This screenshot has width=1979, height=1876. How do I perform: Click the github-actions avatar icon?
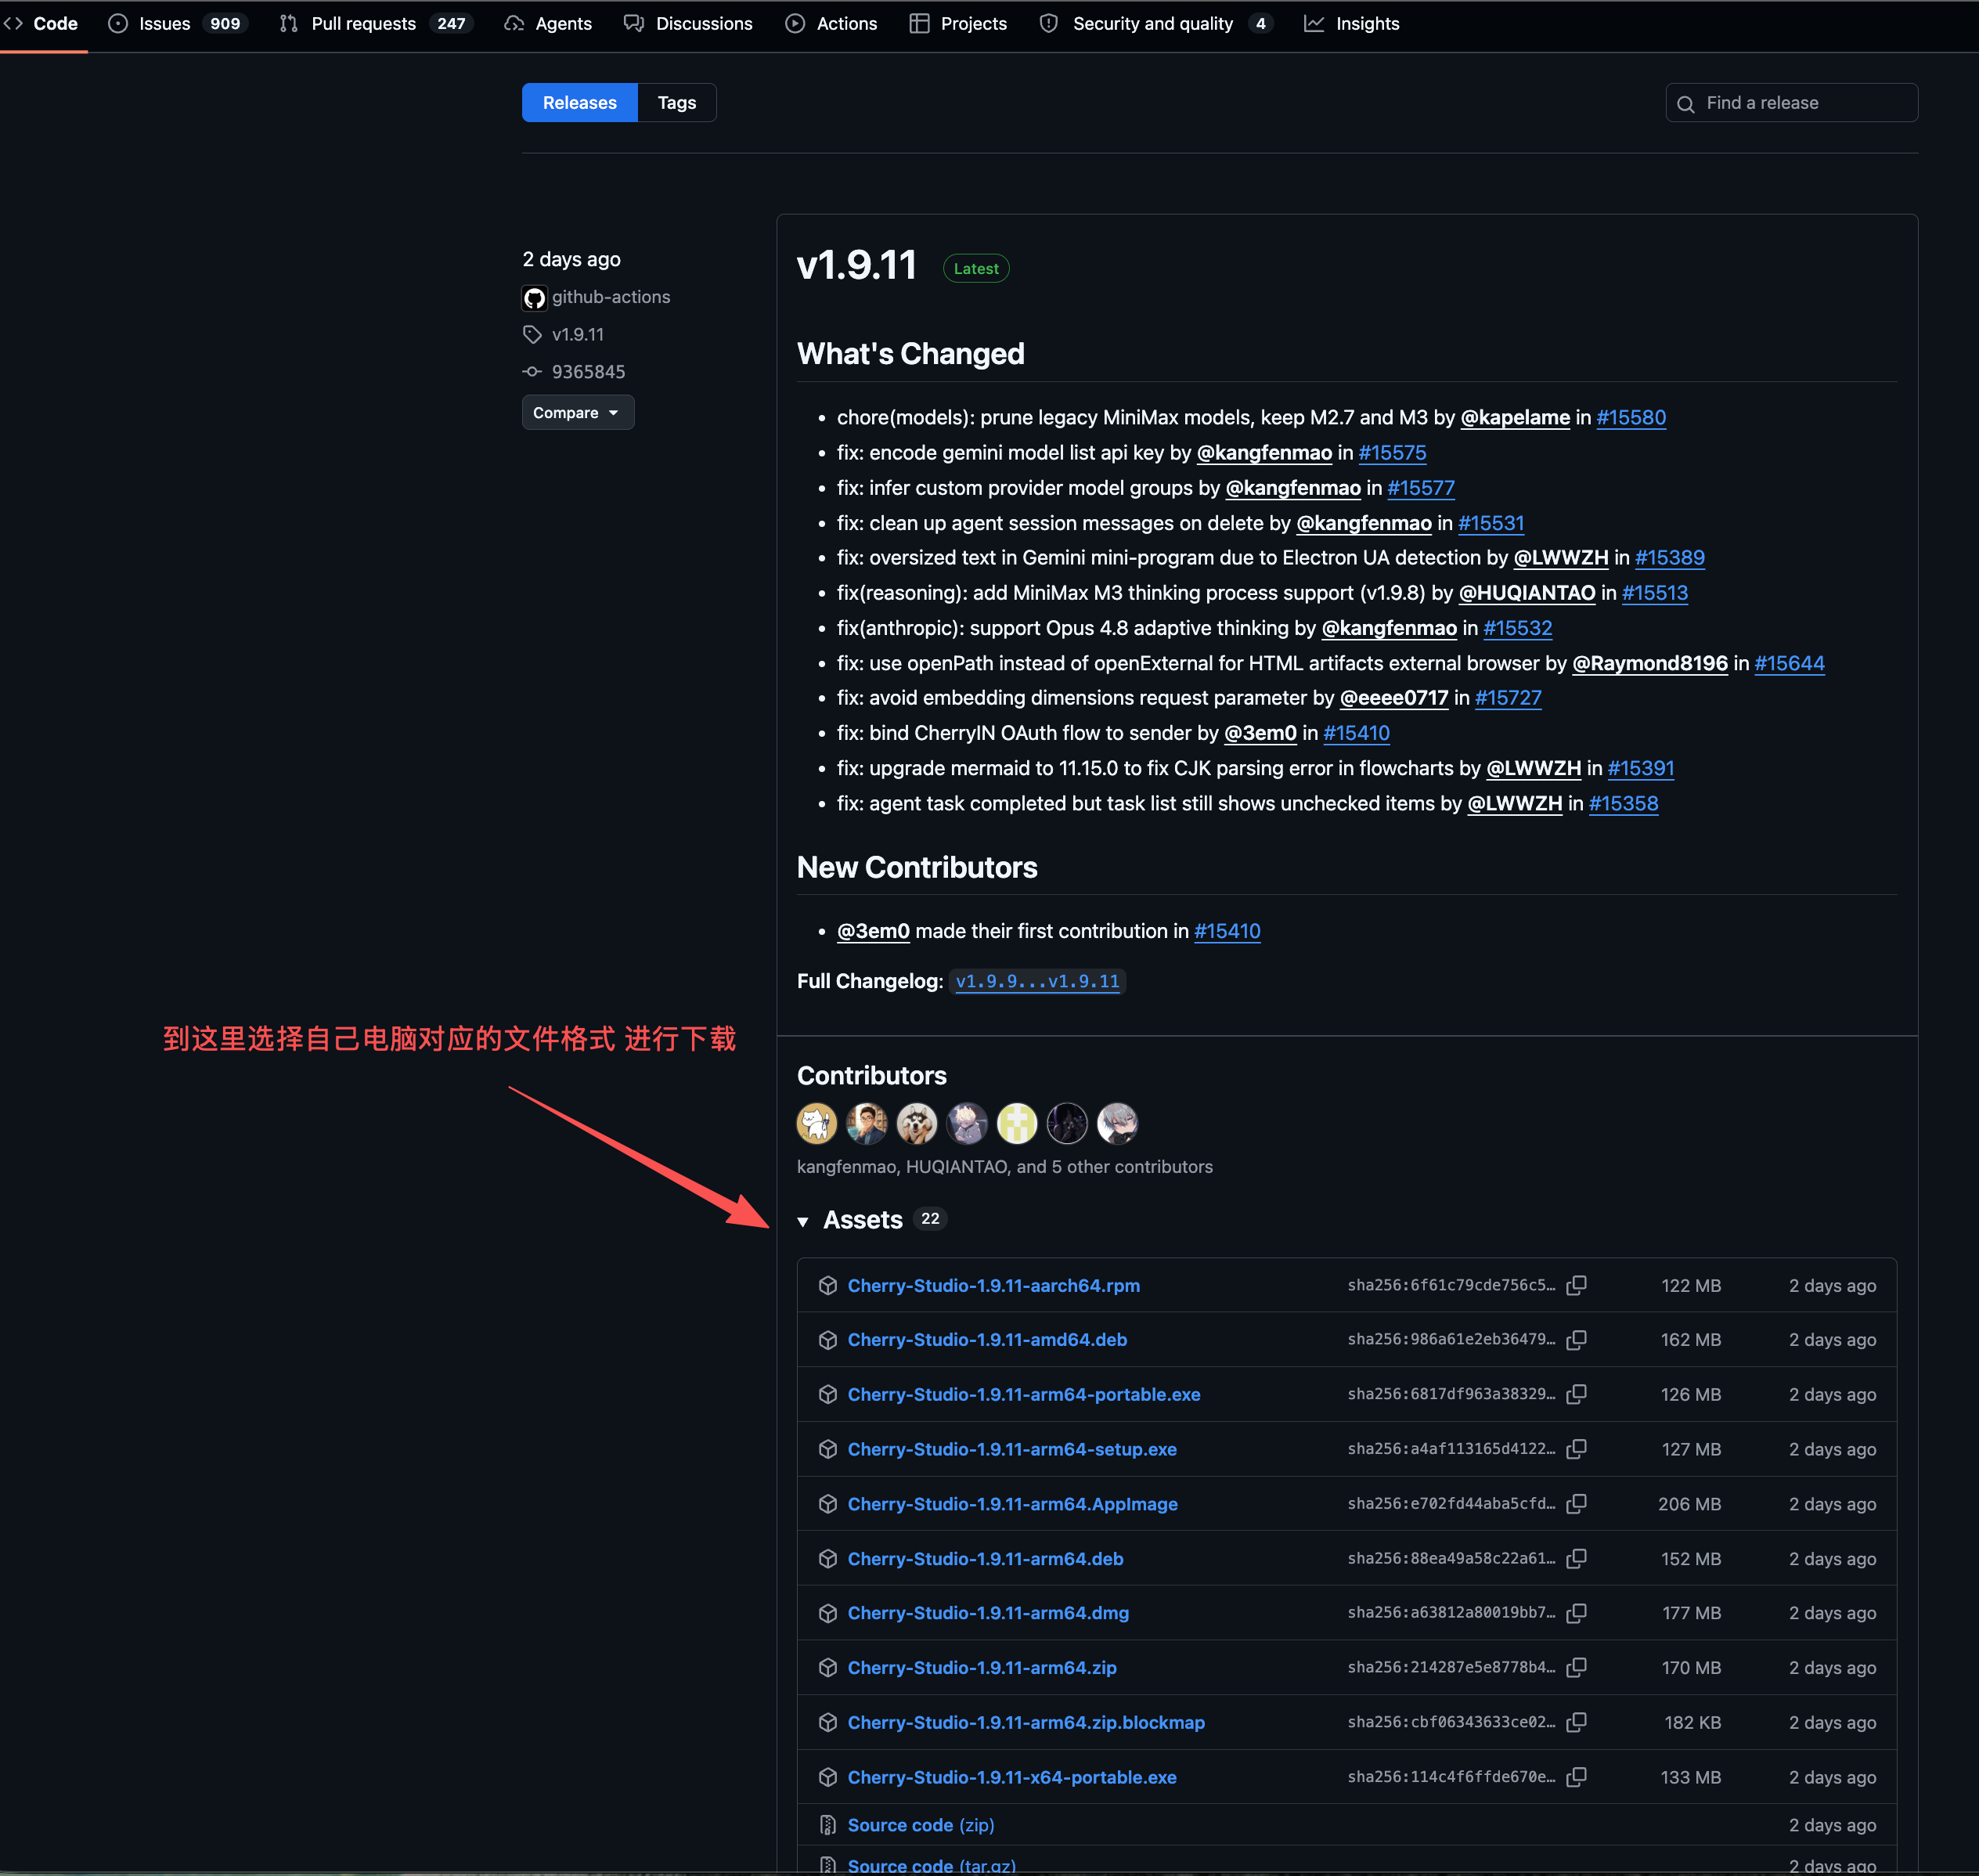(534, 298)
